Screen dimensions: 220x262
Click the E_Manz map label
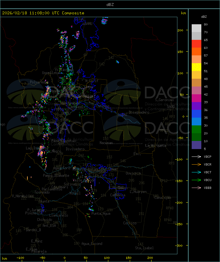point(37,241)
